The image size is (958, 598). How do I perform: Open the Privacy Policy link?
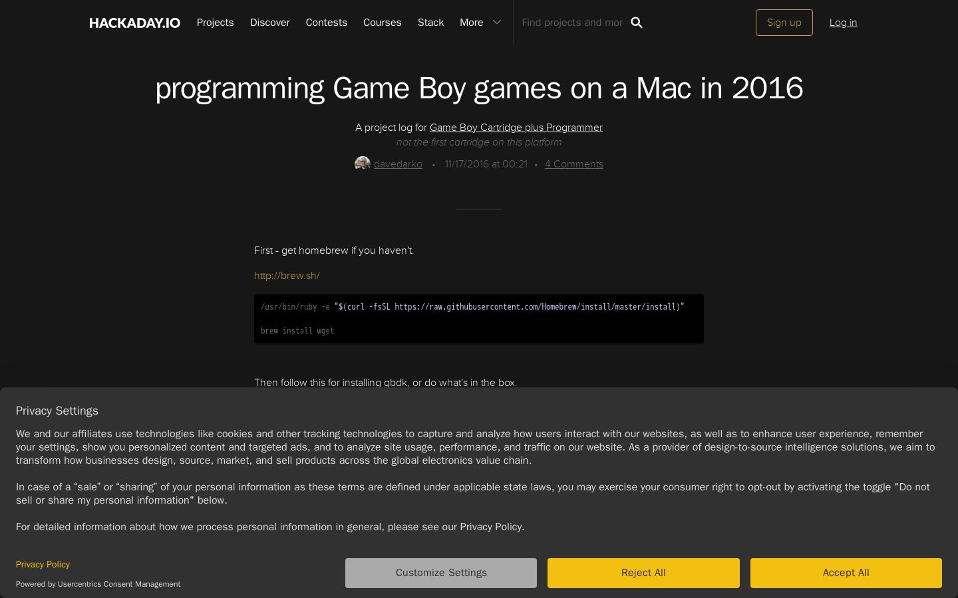[x=43, y=564]
